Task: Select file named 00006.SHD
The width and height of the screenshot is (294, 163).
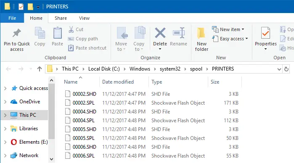Action: click(x=85, y=147)
